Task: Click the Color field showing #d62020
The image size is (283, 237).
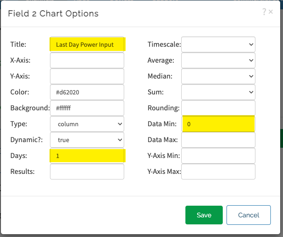Action: (87, 92)
